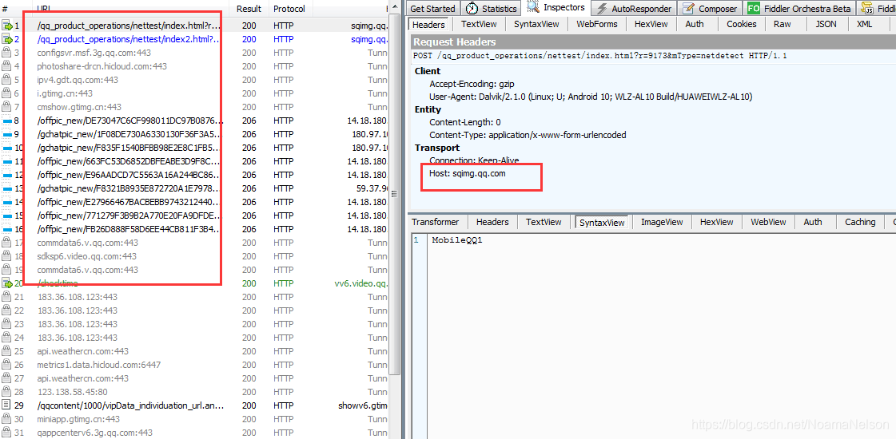Open the AutoResponder tab

635,9
